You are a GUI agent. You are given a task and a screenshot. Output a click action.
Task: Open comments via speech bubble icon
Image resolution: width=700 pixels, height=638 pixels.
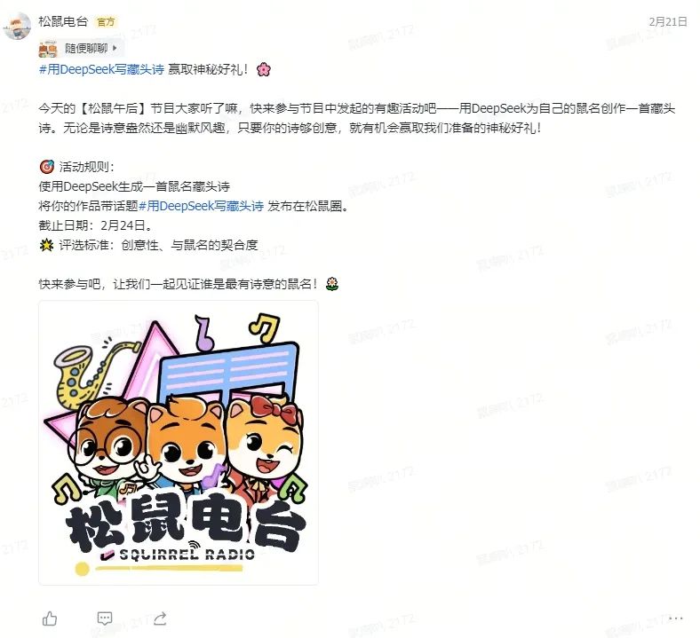pyautogui.click(x=105, y=618)
